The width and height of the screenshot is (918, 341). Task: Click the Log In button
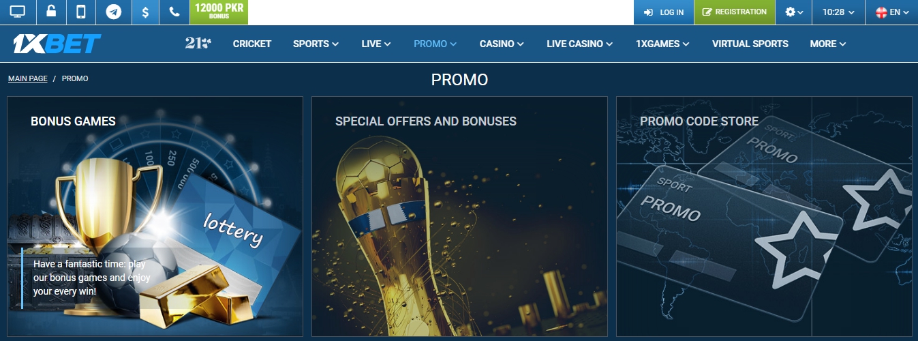[x=664, y=12]
